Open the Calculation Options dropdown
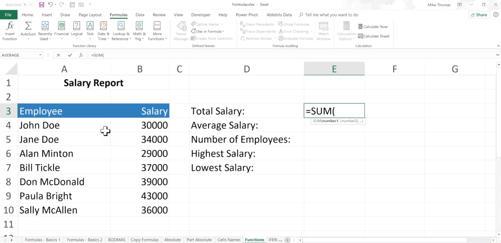Image resolution: width=501 pixels, height=243 pixels. click(346, 31)
